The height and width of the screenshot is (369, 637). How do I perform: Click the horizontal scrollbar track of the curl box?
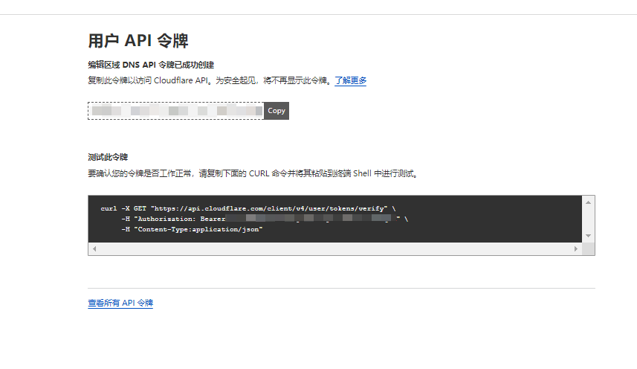[x=335, y=248]
